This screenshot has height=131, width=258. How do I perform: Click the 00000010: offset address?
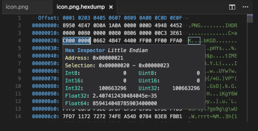tap(45, 33)
